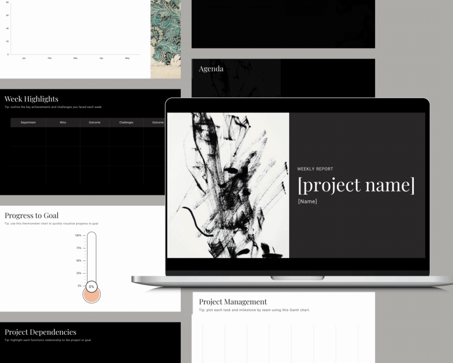
Task: Click the Challenges column header
Action: (126, 123)
